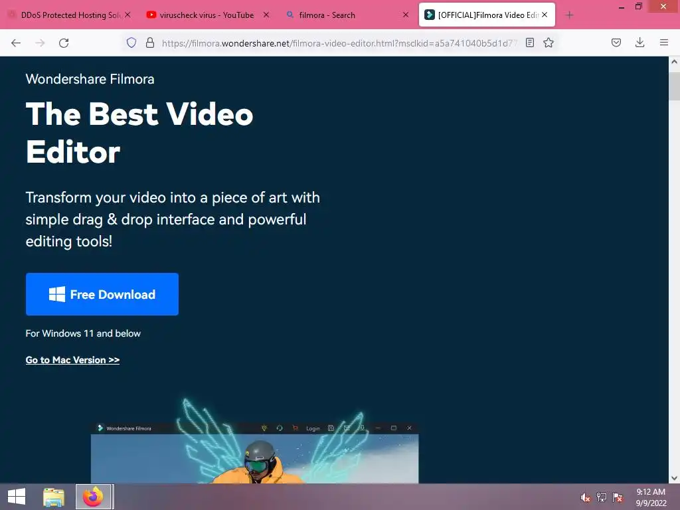Image resolution: width=680 pixels, height=510 pixels.
Task: Click the Free Download button
Action: point(102,294)
